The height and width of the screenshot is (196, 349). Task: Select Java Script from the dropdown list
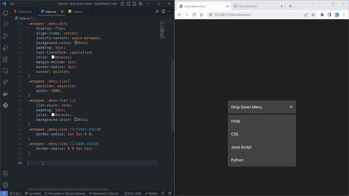pos(262,147)
